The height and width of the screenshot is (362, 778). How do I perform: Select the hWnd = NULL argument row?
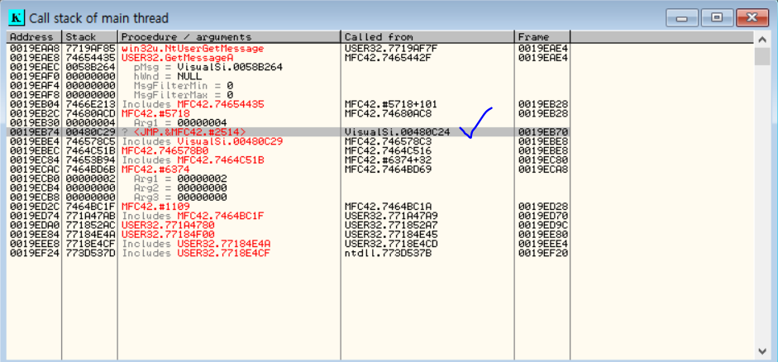pos(380,76)
